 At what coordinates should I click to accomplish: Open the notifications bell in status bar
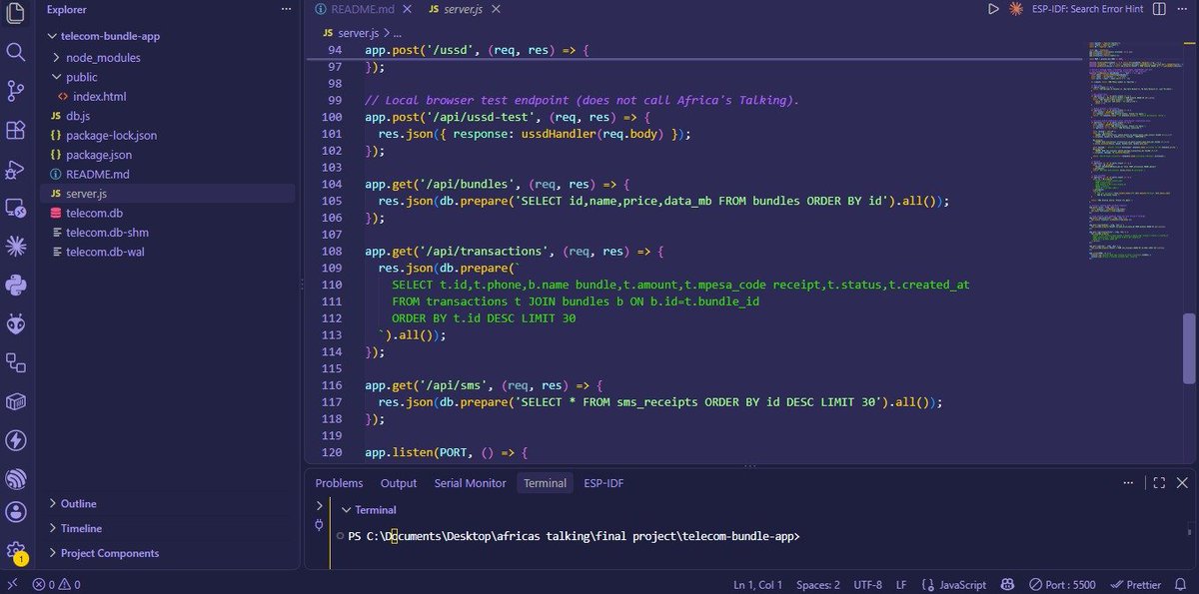tap(1183, 585)
